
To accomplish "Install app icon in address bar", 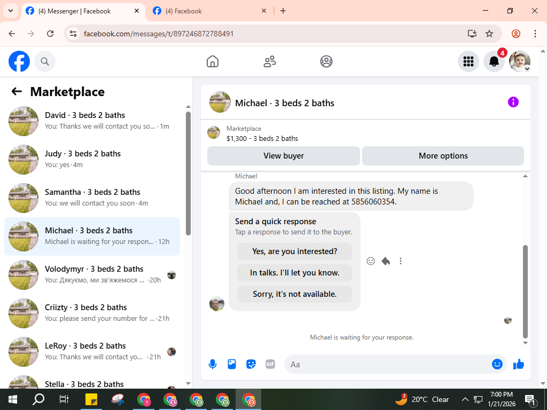I will pyautogui.click(x=472, y=34).
